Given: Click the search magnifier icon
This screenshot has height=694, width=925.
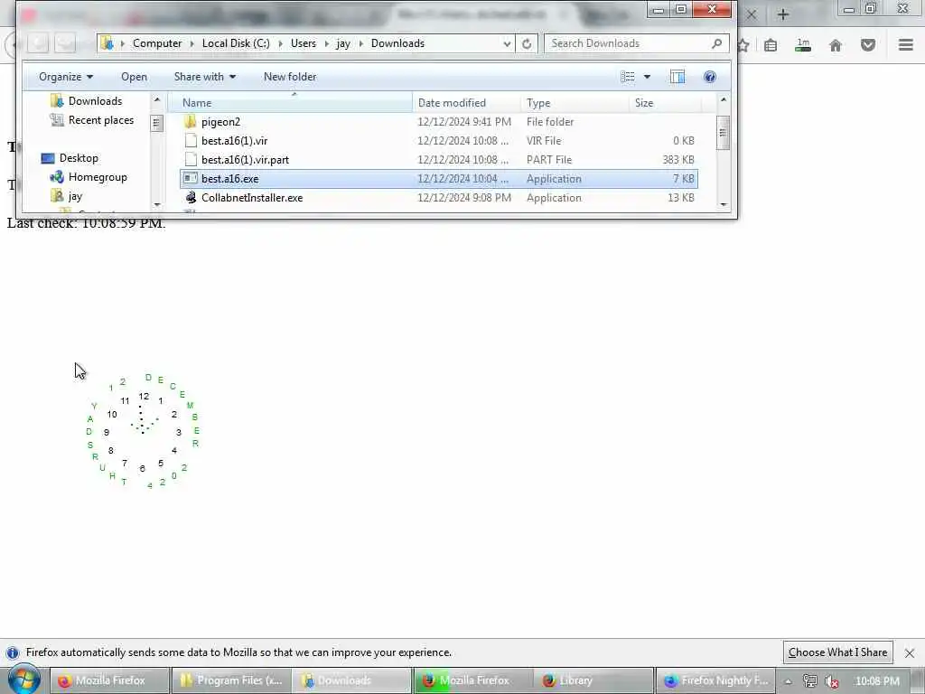Looking at the screenshot, I should pos(716,43).
